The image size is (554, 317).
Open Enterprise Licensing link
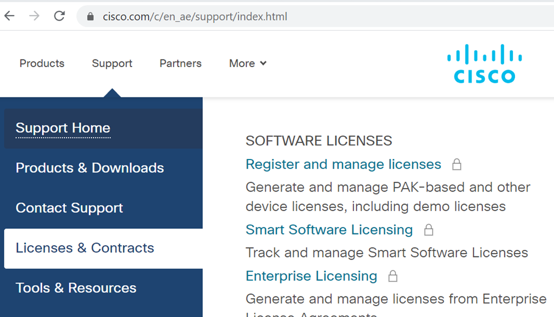pos(311,276)
